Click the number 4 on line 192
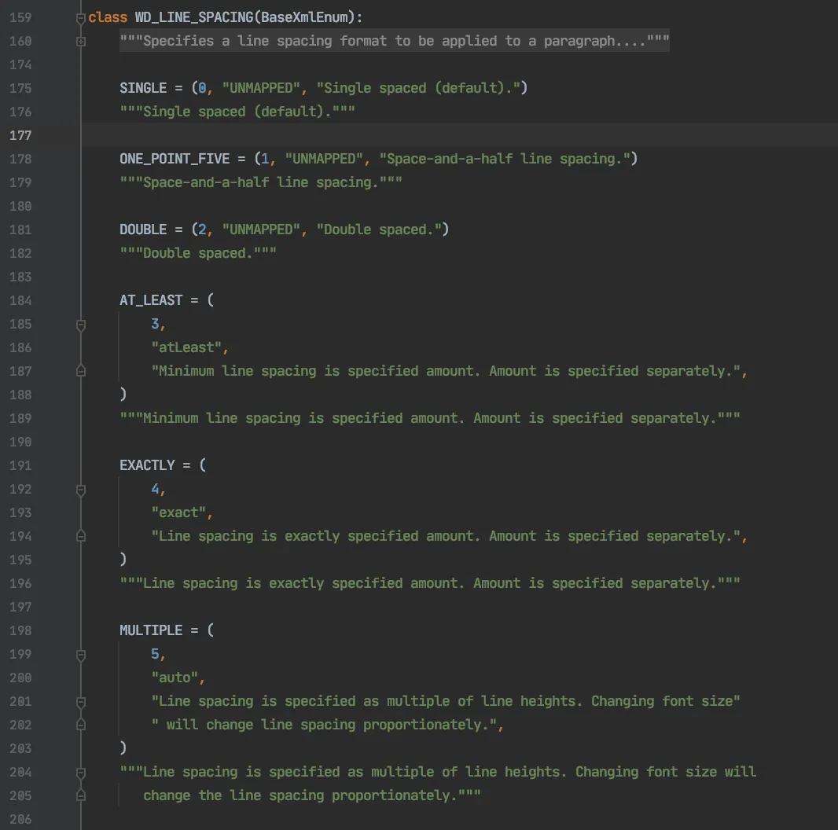Viewport: 838px width, 830px height. [155, 489]
